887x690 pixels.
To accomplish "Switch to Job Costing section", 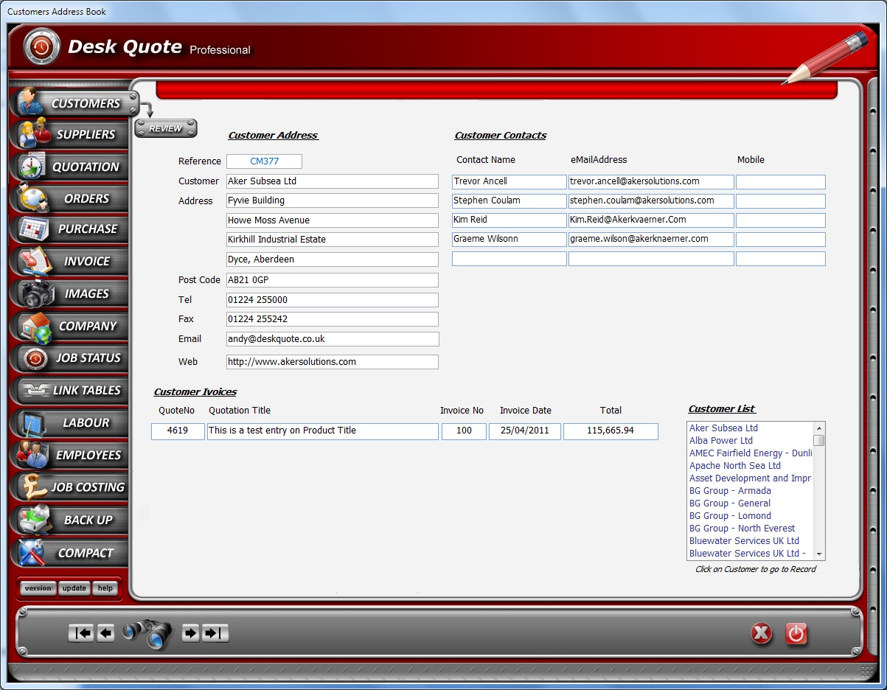I will [71, 487].
